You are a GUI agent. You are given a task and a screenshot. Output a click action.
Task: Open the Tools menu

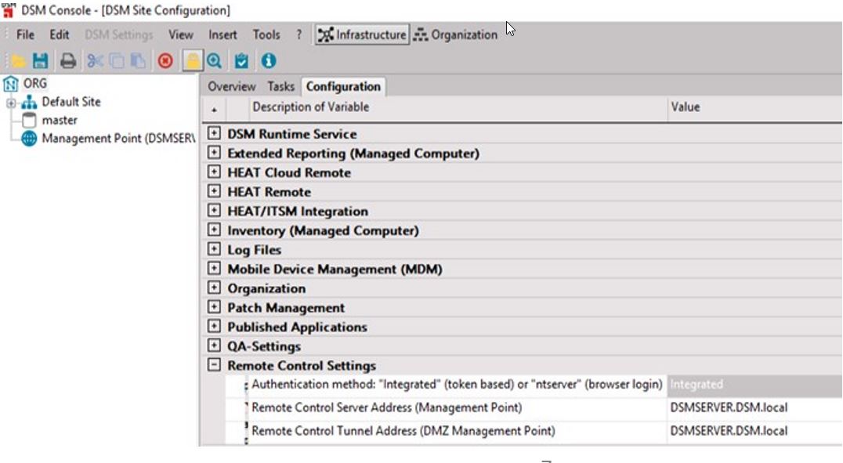(x=267, y=34)
